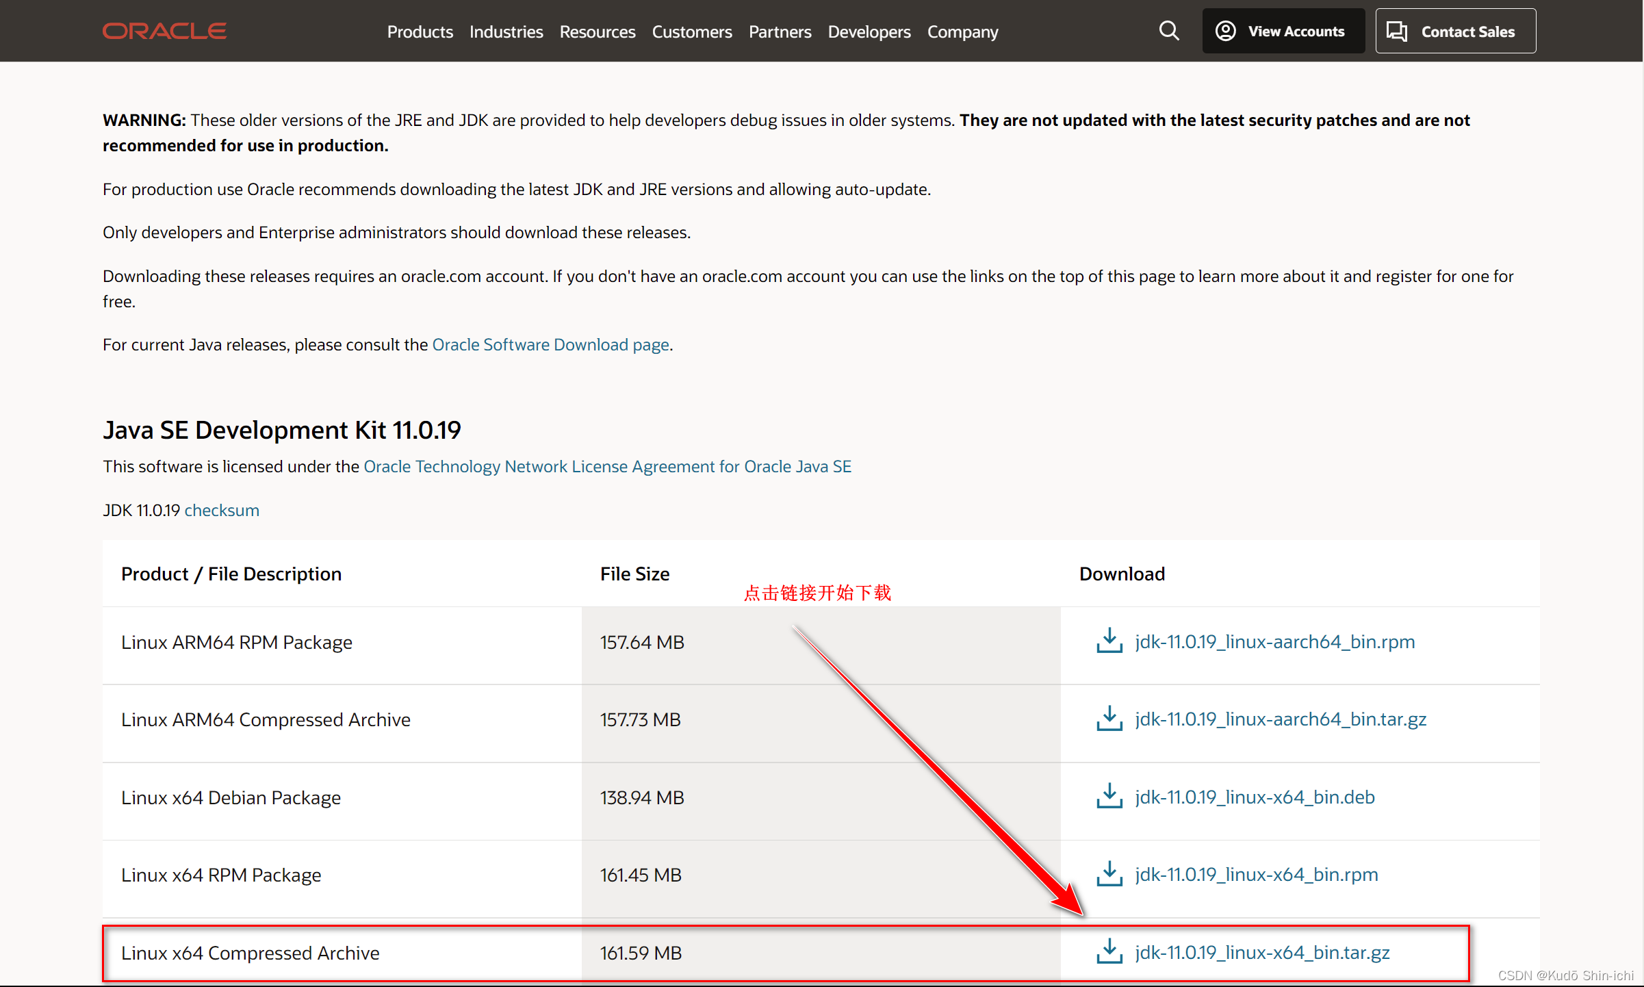1644x987 pixels.
Task: Select 'Linux ARM64 RPM Package' row text
Action: [x=237, y=642]
